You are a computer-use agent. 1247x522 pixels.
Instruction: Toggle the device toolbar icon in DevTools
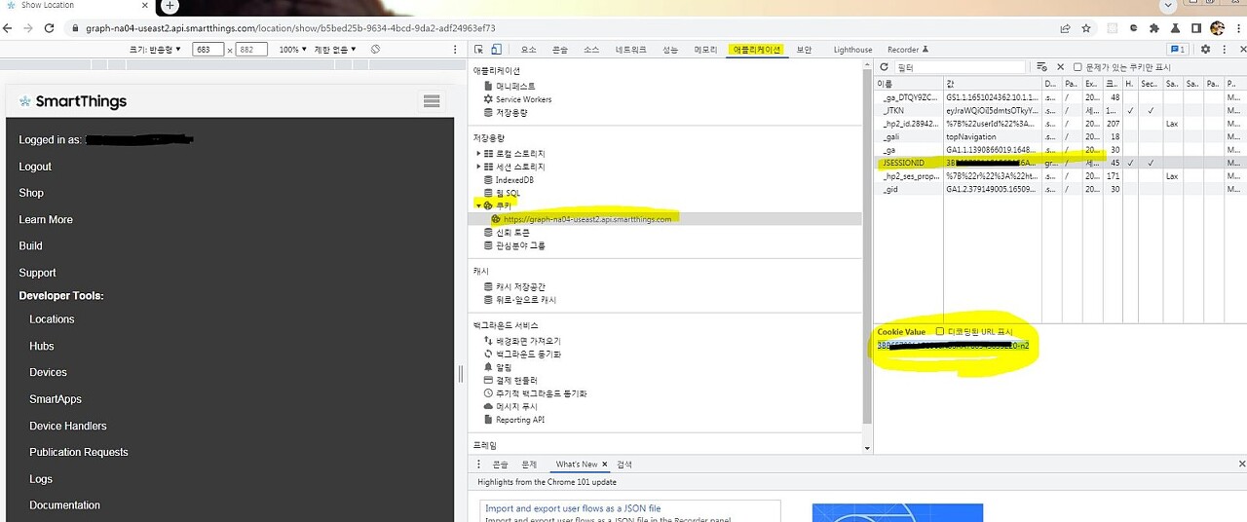click(496, 50)
